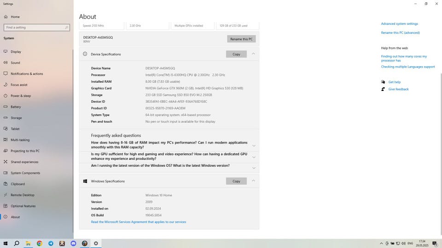Click the Get help link

(x=395, y=82)
